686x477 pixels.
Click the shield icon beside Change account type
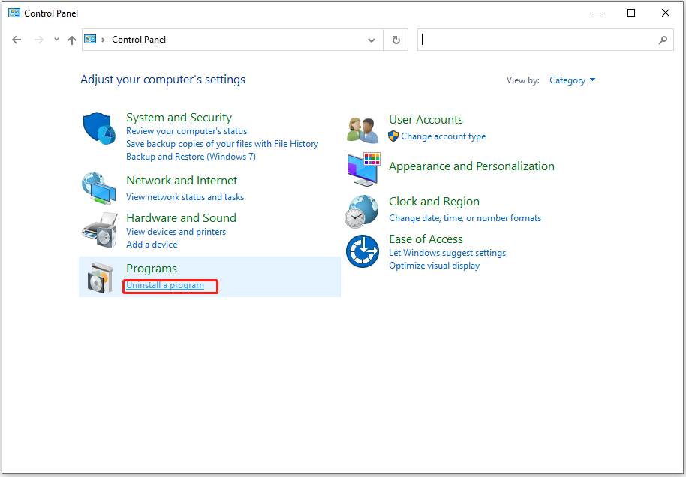[x=393, y=136]
